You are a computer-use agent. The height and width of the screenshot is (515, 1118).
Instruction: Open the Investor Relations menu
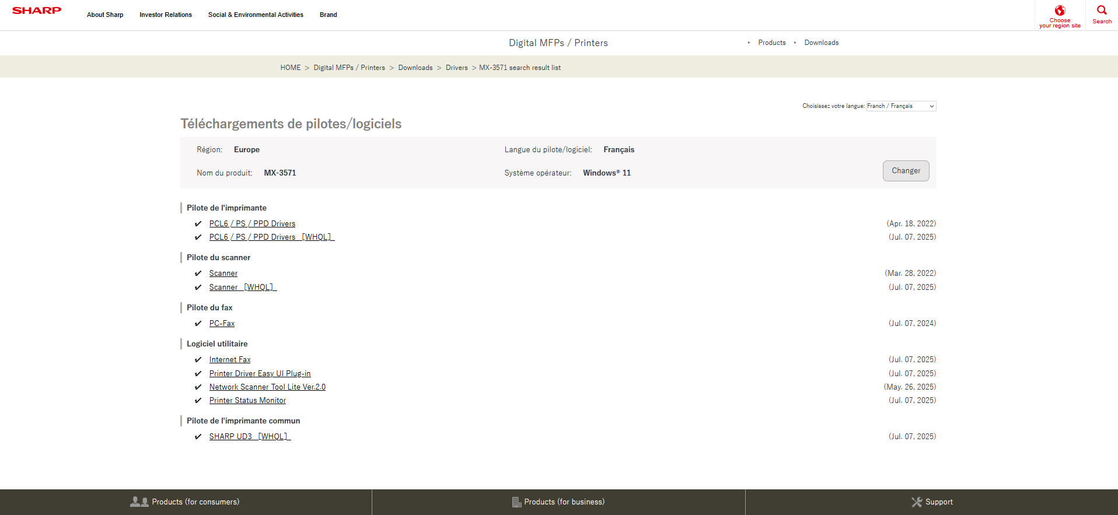pos(166,15)
